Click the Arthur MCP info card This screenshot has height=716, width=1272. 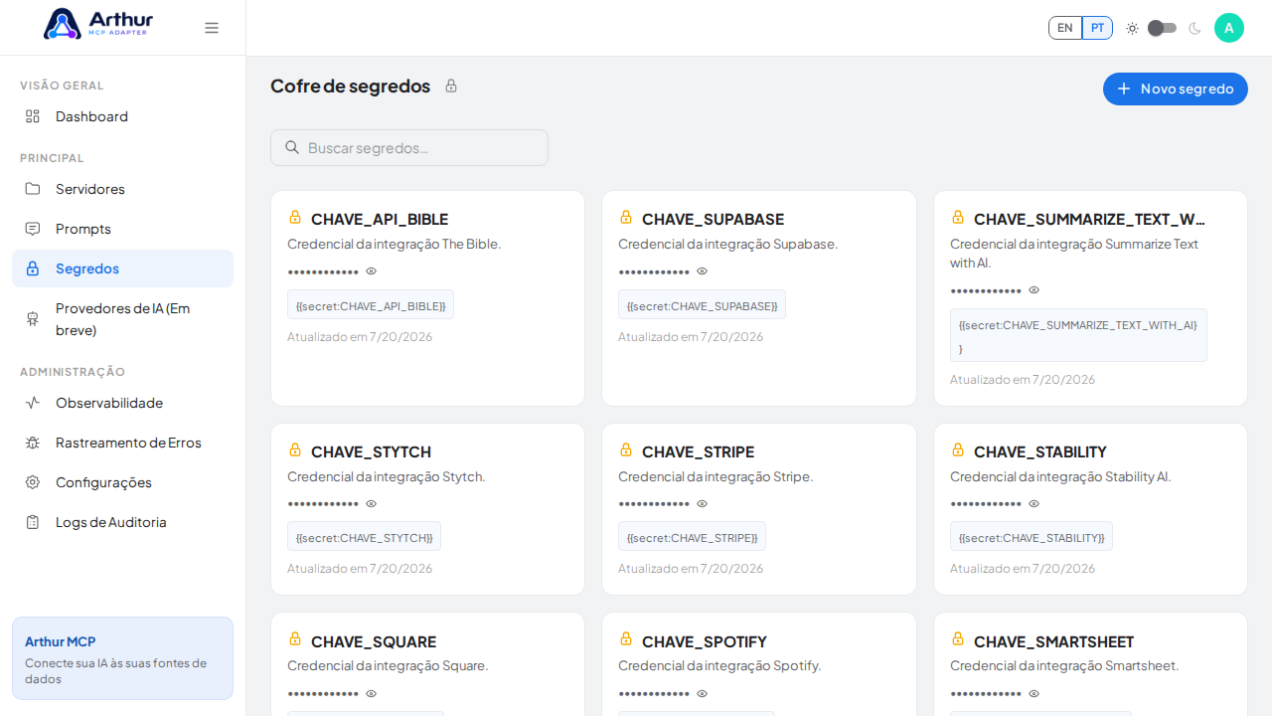click(122, 658)
